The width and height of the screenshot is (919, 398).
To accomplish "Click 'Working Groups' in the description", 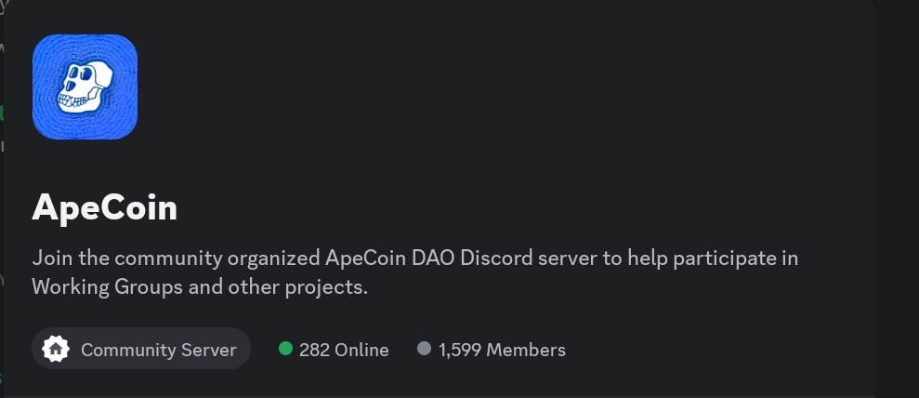I will point(107,286).
